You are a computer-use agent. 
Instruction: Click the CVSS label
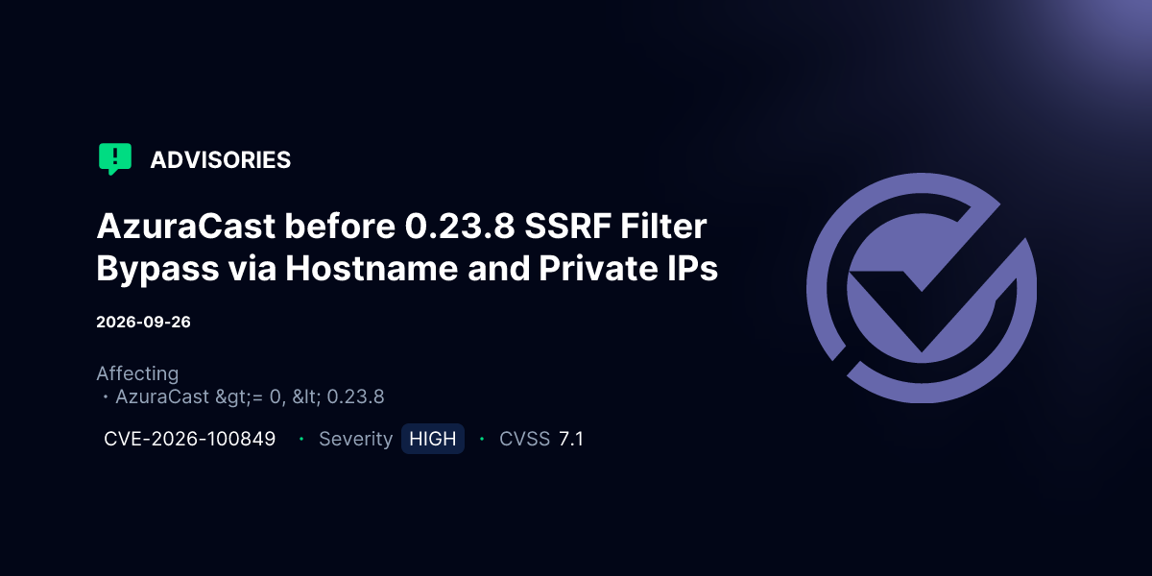[x=524, y=439]
